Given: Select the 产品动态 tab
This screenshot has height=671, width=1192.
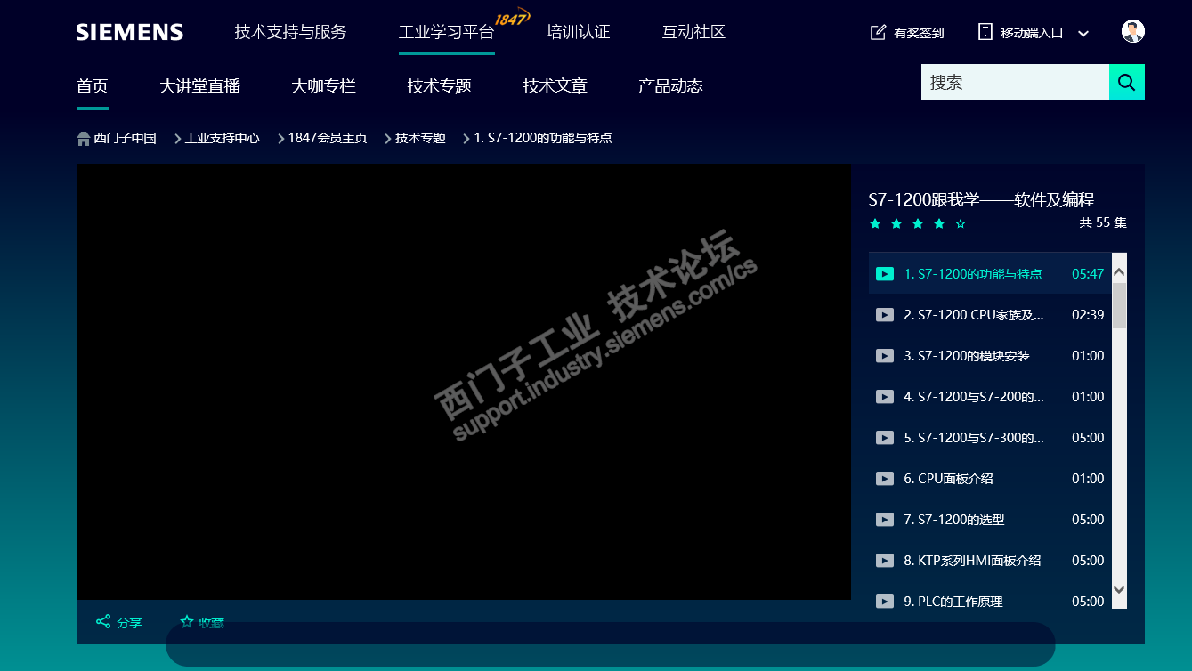Looking at the screenshot, I should point(671,86).
